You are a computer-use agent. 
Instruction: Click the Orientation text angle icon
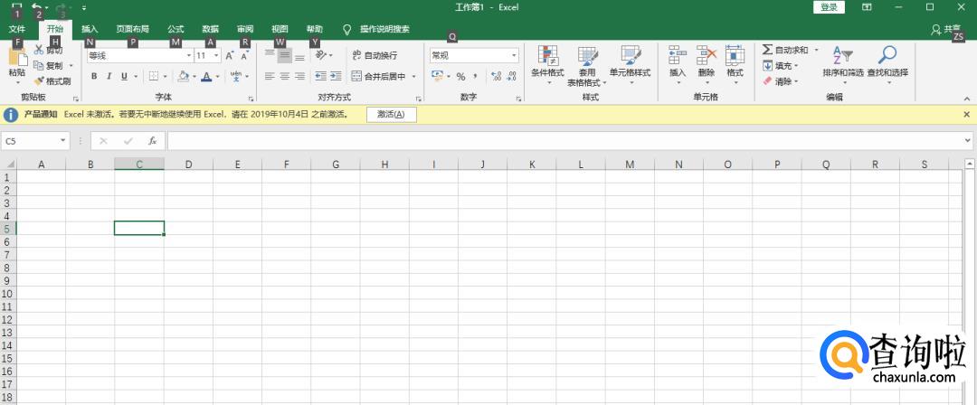pyautogui.click(x=321, y=55)
